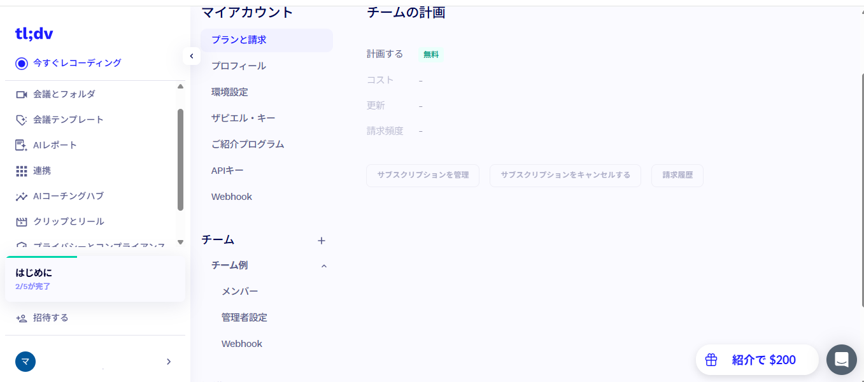The height and width of the screenshot is (382, 864).
Task: Click the grid icon beside 連携
Action: [x=22, y=171]
